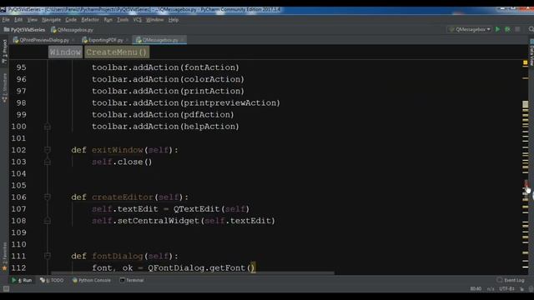Open the Code menu
The height and width of the screenshot is (300, 534).
coord(71,20)
